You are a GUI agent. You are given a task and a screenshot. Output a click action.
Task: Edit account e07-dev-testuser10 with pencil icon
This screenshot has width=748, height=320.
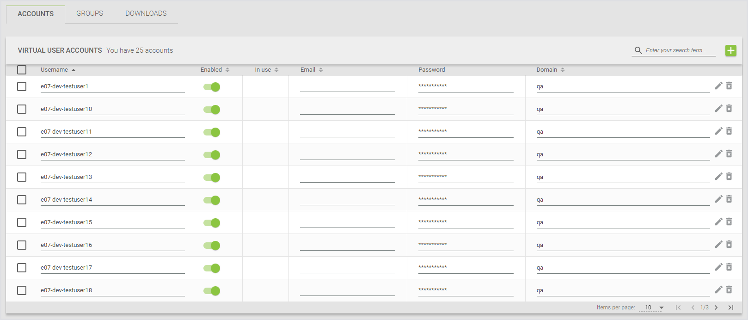(x=718, y=108)
